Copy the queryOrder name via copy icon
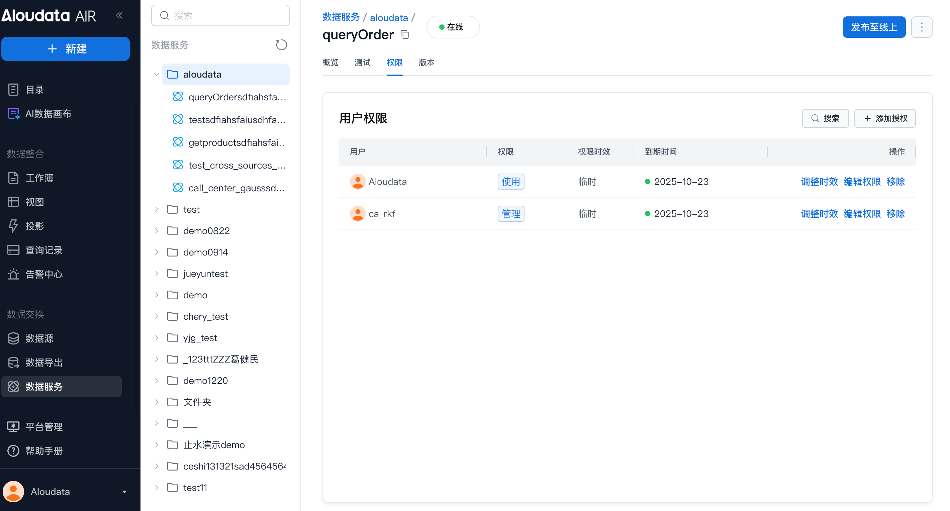This screenshot has height=511, width=950. click(x=405, y=35)
